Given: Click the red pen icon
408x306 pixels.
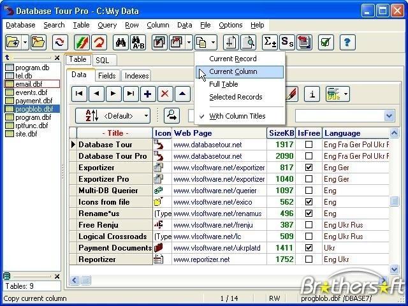Looking at the screenshot, I should pos(292,94).
